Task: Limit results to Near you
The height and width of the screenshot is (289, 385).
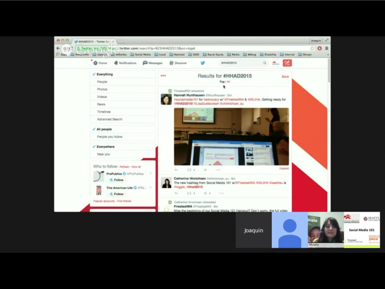Action: pyautogui.click(x=123, y=154)
